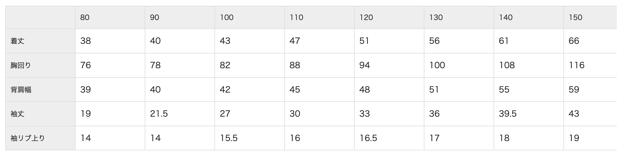
Task: Click the 16.5 sleeve rib value
Action: [389, 138]
